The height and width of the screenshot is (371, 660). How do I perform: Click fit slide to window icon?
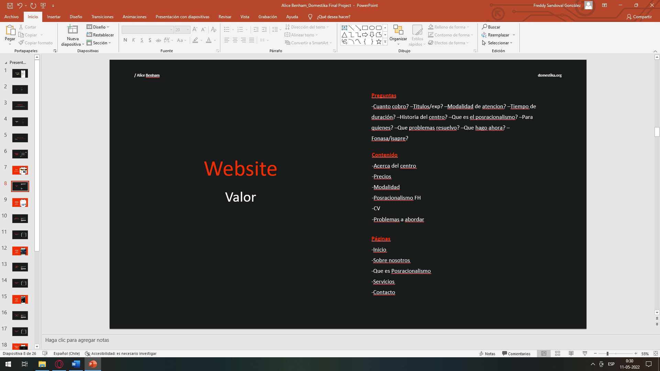[656, 353]
